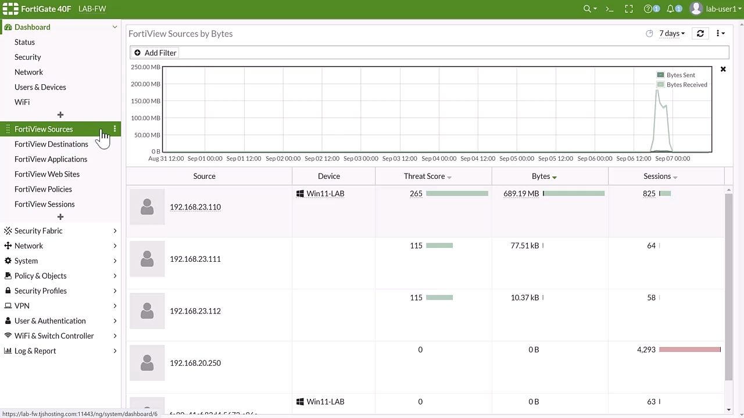This screenshot has height=418, width=744.
Task: Click the Add Filter button
Action: tap(155, 53)
